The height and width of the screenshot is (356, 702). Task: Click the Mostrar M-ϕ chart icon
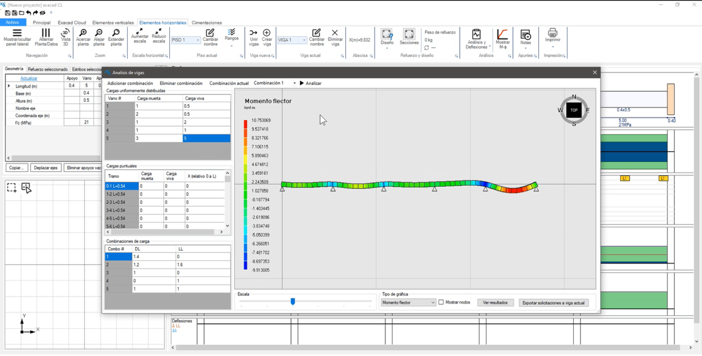[502, 34]
